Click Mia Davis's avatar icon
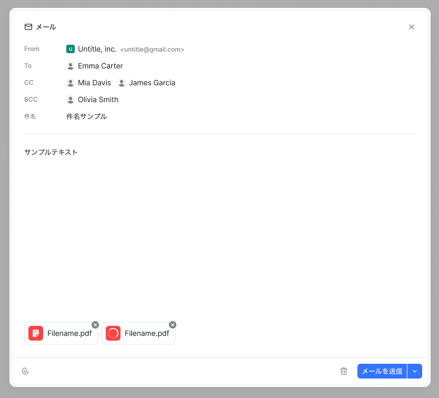Image resolution: width=439 pixels, height=398 pixels. tap(71, 83)
